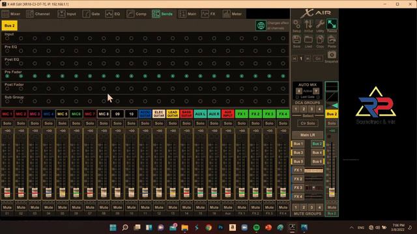Select Bus 1 sends button
417x234 pixels.
[298, 144]
